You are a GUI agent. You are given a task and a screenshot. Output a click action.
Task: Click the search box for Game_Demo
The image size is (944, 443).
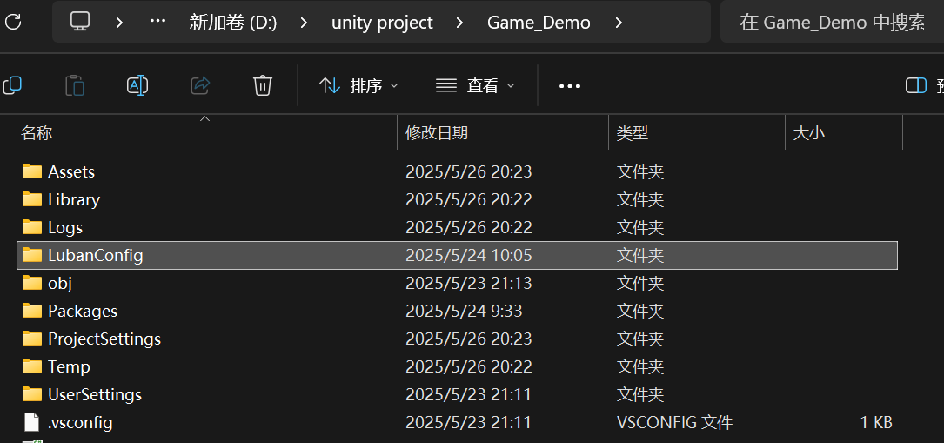pyautogui.click(x=832, y=23)
